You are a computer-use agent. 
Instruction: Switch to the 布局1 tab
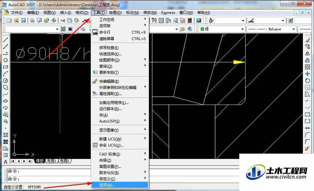pos(51,161)
